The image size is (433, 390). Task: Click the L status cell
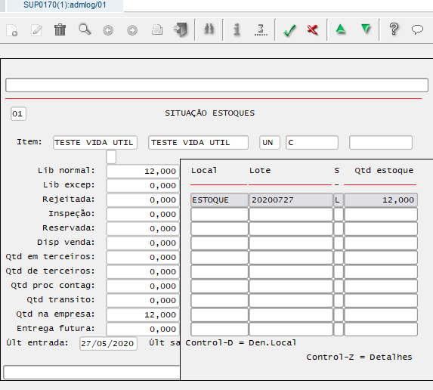(339, 200)
